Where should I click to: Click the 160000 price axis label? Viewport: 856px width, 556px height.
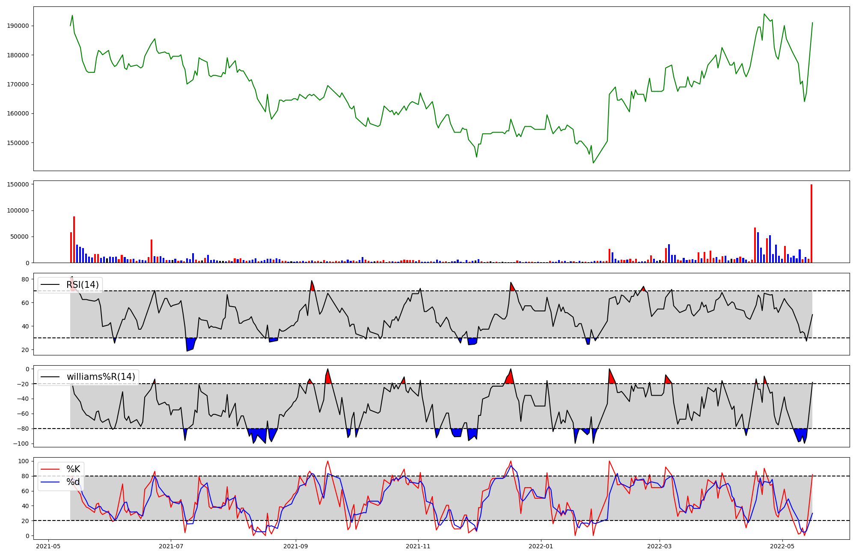click(18, 113)
